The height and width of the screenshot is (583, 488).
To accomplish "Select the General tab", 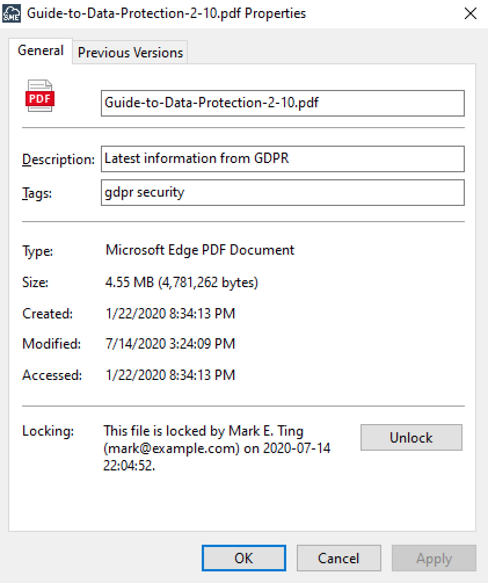I will 41,51.
